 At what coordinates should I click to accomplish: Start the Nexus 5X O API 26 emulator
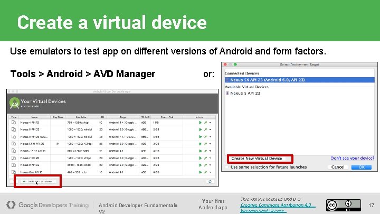pos(200,144)
